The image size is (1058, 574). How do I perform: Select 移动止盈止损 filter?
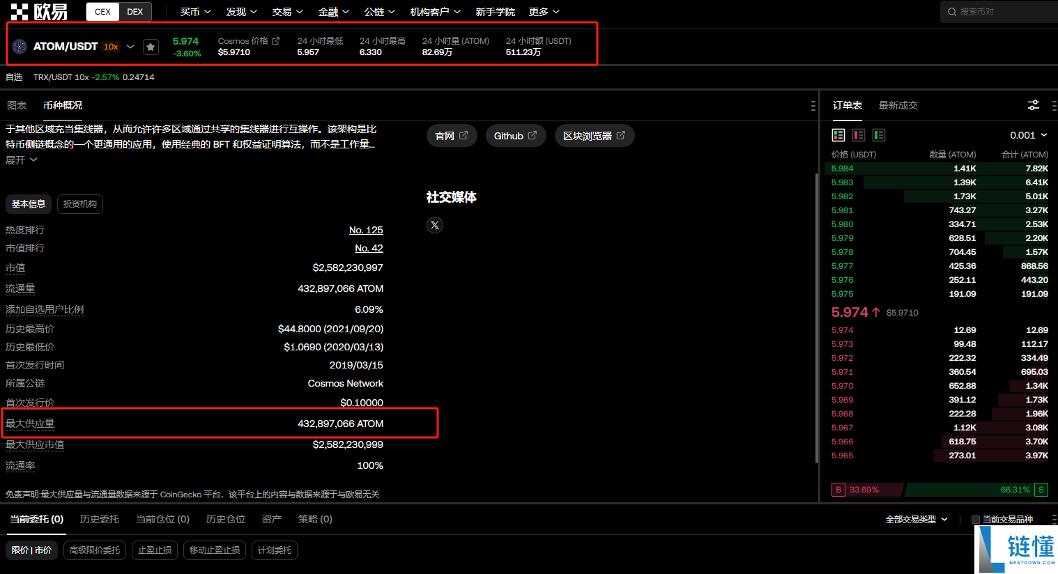215,550
